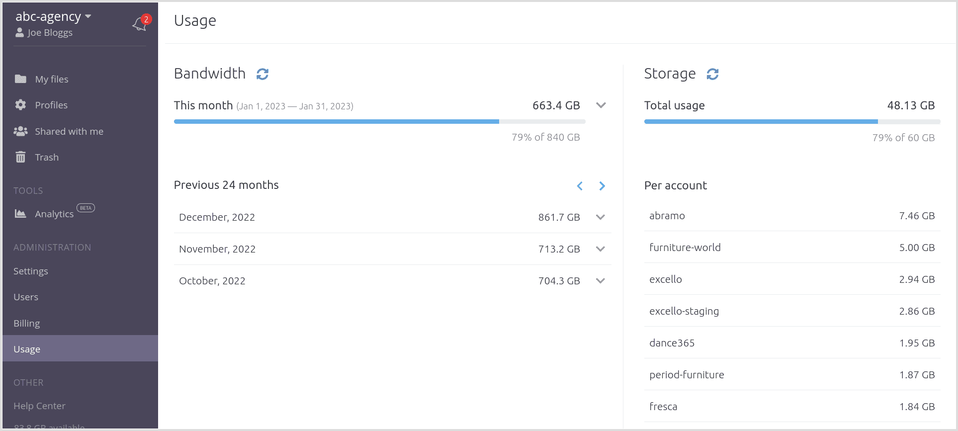958x431 pixels.
Task: Click the Previous 24 months heading
Action: point(226,185)
